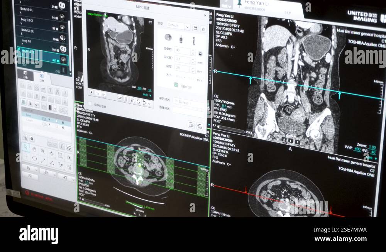Click the L orientation button under coronal view

291,140
